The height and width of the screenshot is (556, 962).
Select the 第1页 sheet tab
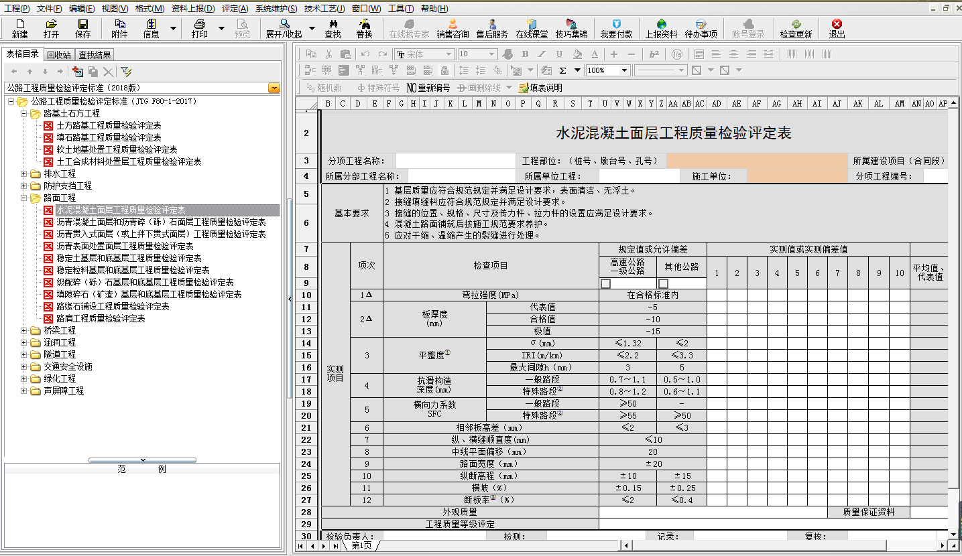coord(361,546)
